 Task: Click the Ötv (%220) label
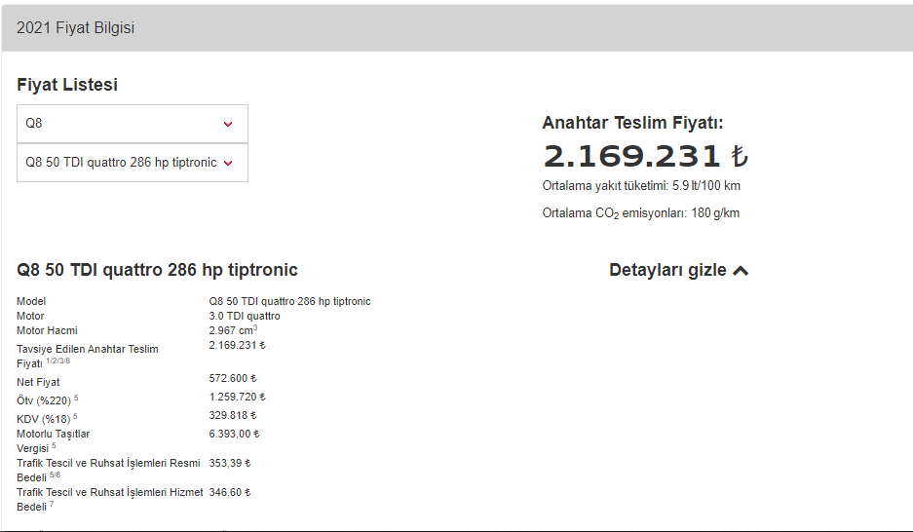[47, 399]
